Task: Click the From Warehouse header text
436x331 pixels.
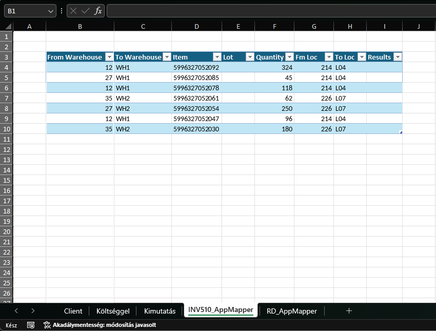Action: [x=74, y=57]
